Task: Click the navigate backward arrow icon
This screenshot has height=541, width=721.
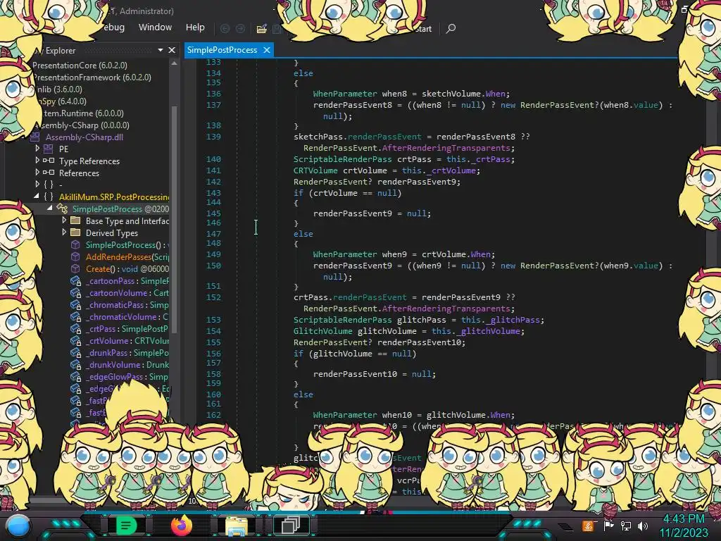Action: click(x=225, y=28)
